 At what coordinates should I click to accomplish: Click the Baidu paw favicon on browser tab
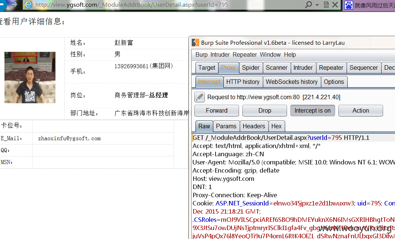348,5
